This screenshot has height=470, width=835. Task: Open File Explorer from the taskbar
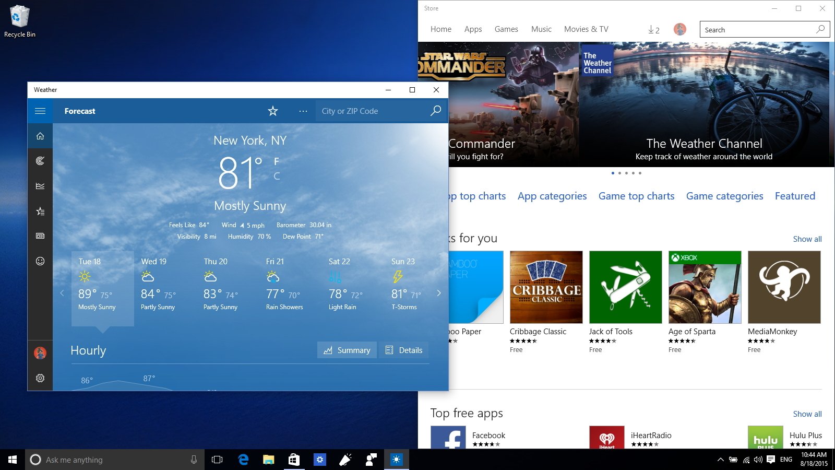click(x=269, y=460)
